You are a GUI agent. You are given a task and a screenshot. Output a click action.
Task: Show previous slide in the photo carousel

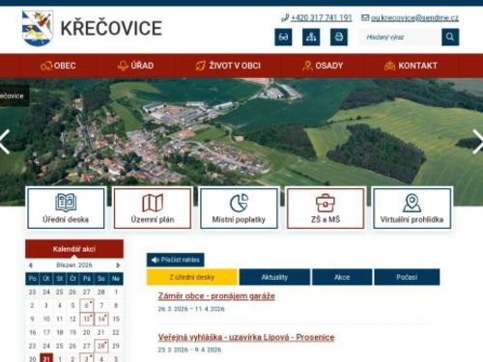pyautogui.click(x=5, y=142)
